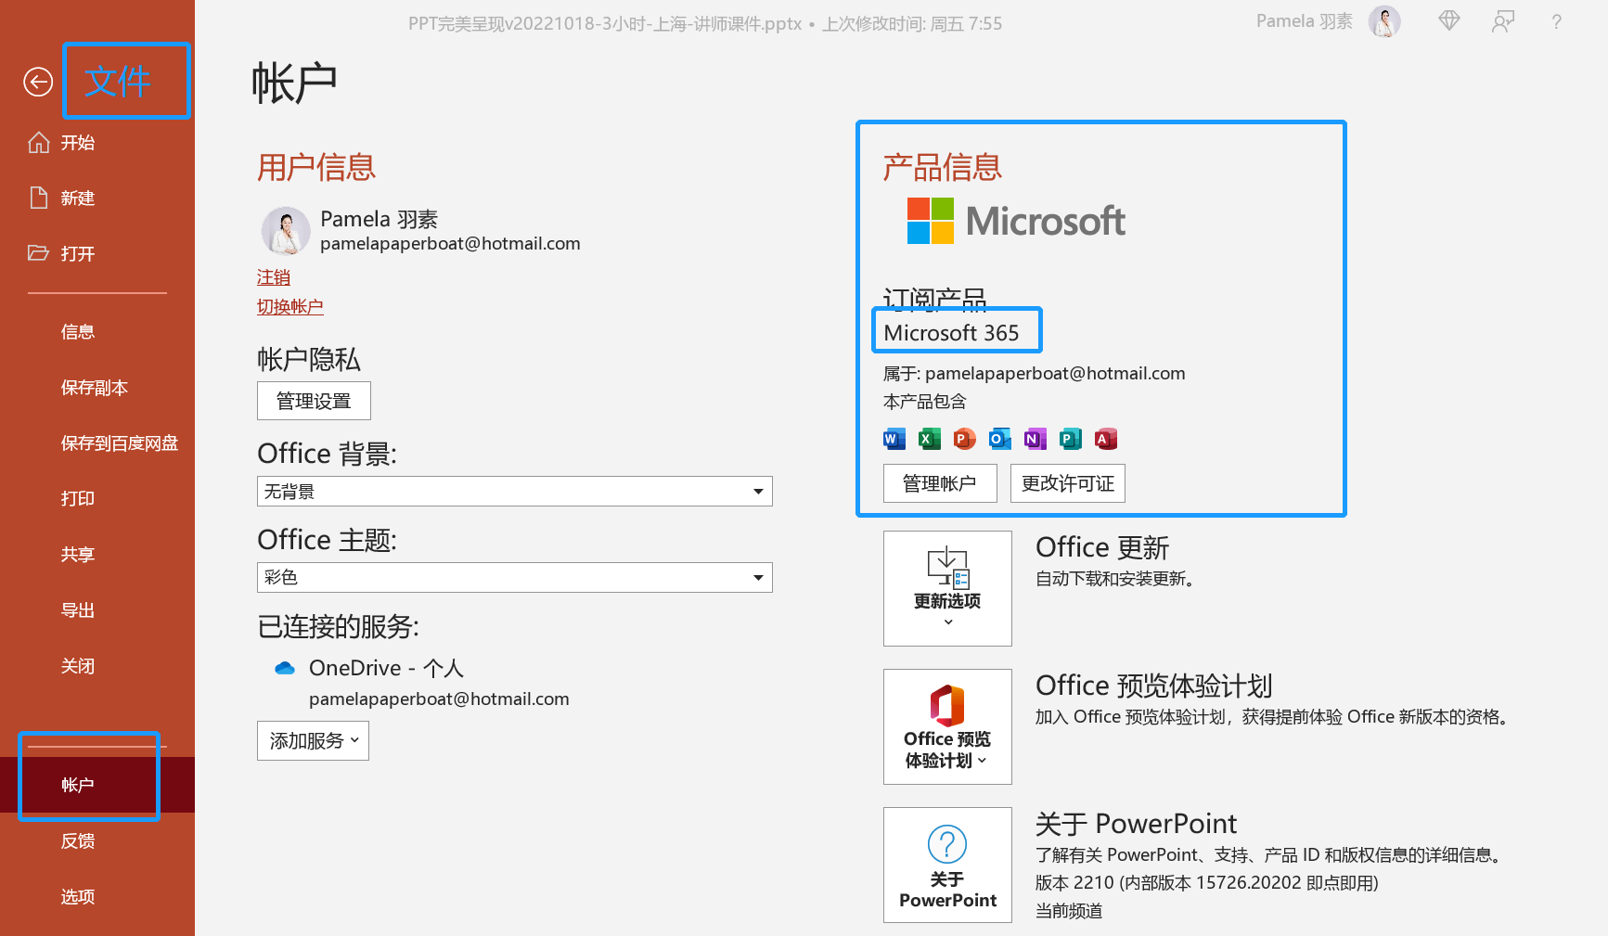
Task: Select 保存副本 in the sidebar
Action: point(95,387)
